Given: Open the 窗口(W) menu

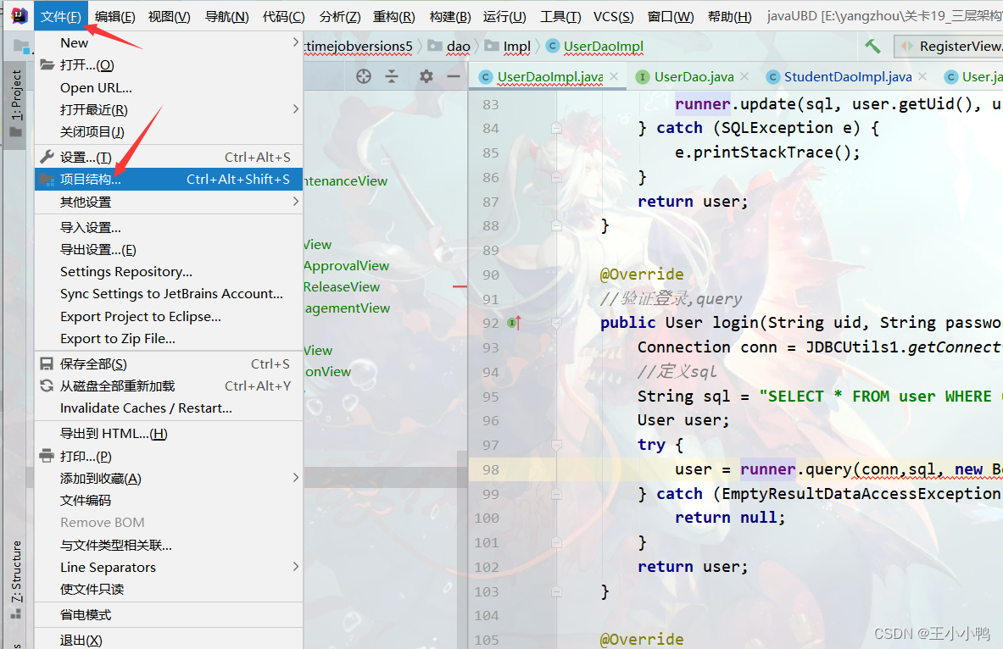Looking at the screenshot, I should tap(671, 17).
